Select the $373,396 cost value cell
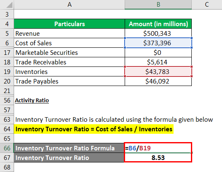This screenshot has width=222, height=172. point(158,43)
